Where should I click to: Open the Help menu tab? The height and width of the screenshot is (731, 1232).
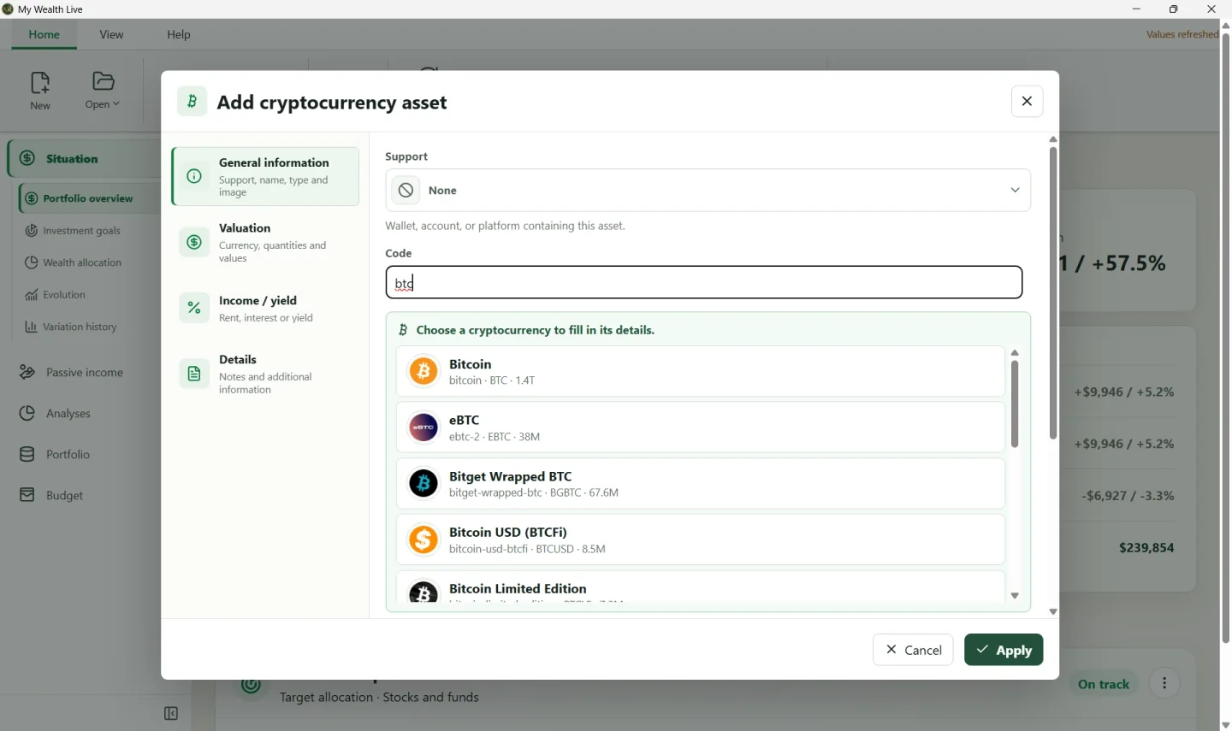179,34
